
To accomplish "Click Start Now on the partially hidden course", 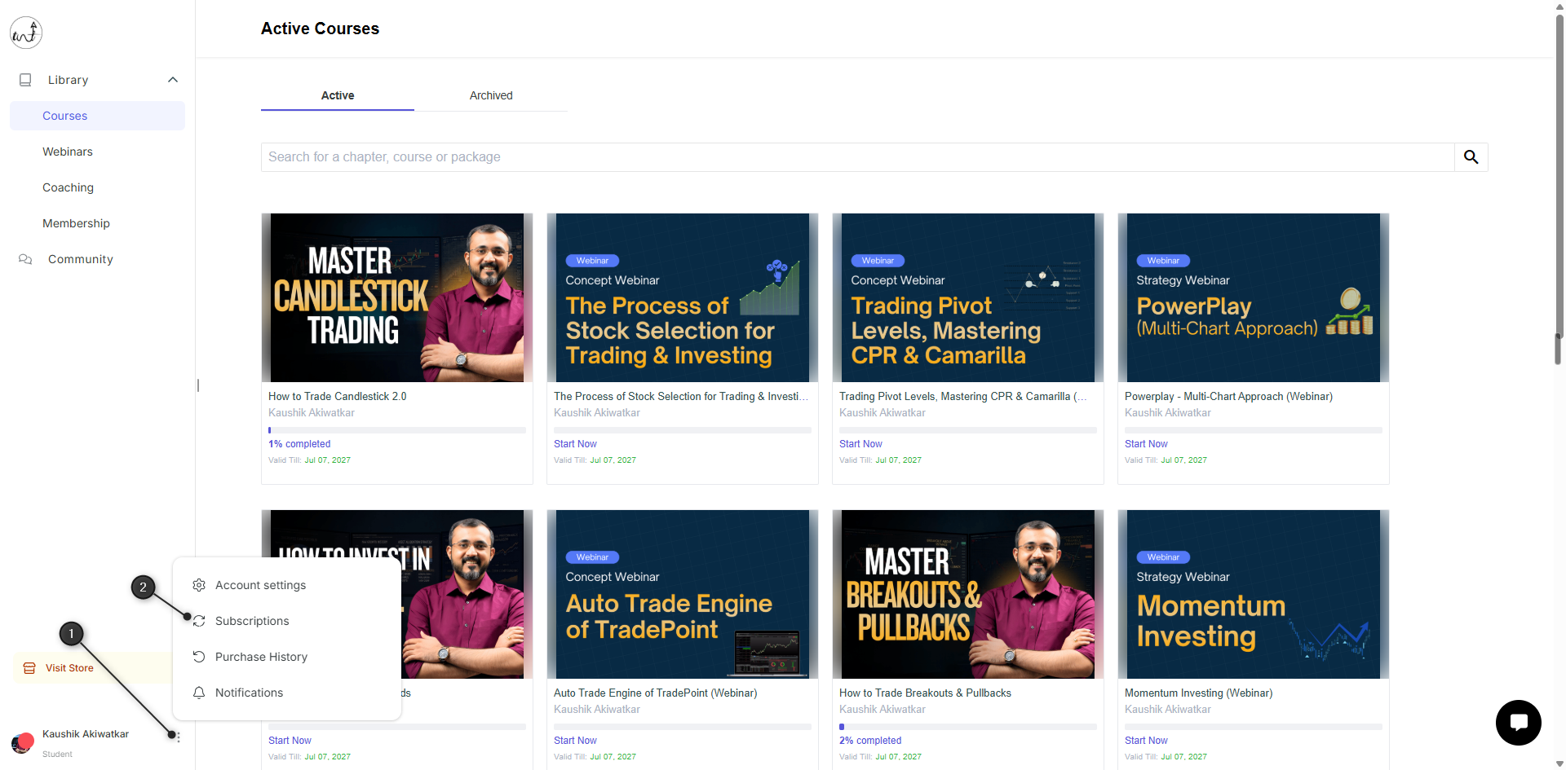I will point(290,741).
